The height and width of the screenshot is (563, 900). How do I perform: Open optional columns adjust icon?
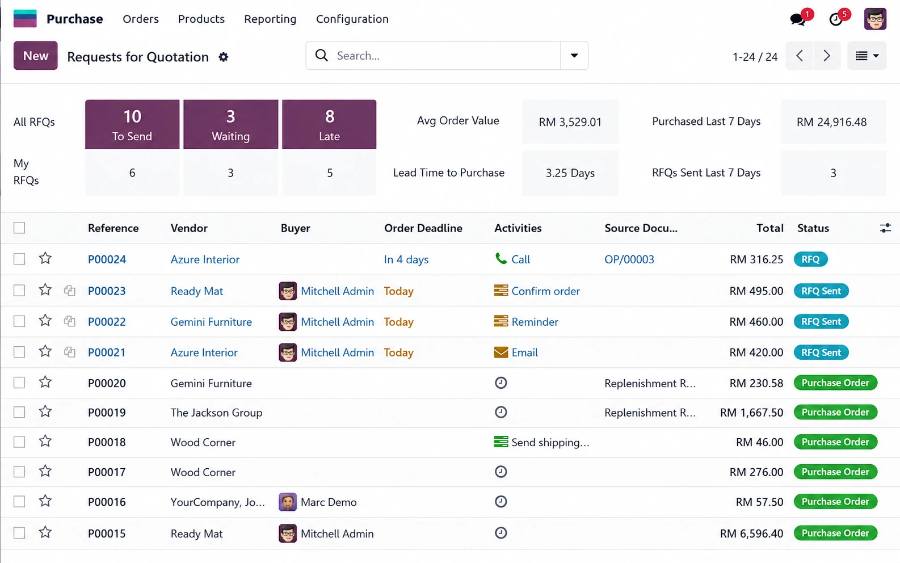(x=885, y=228)
